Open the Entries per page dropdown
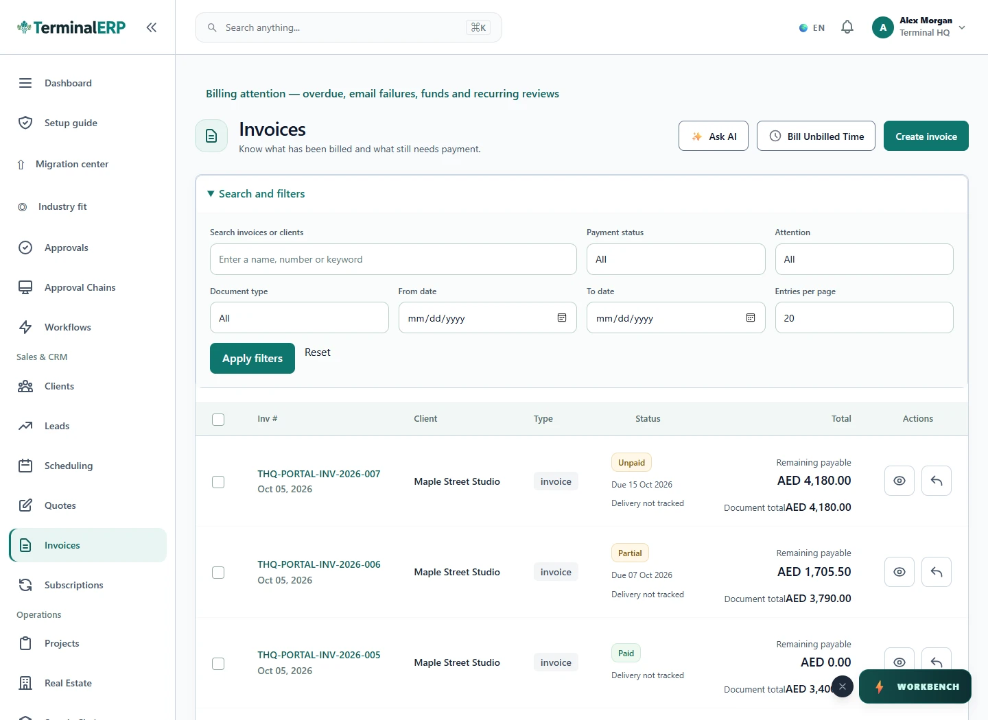Screen dimensions: 988x720 864,318
